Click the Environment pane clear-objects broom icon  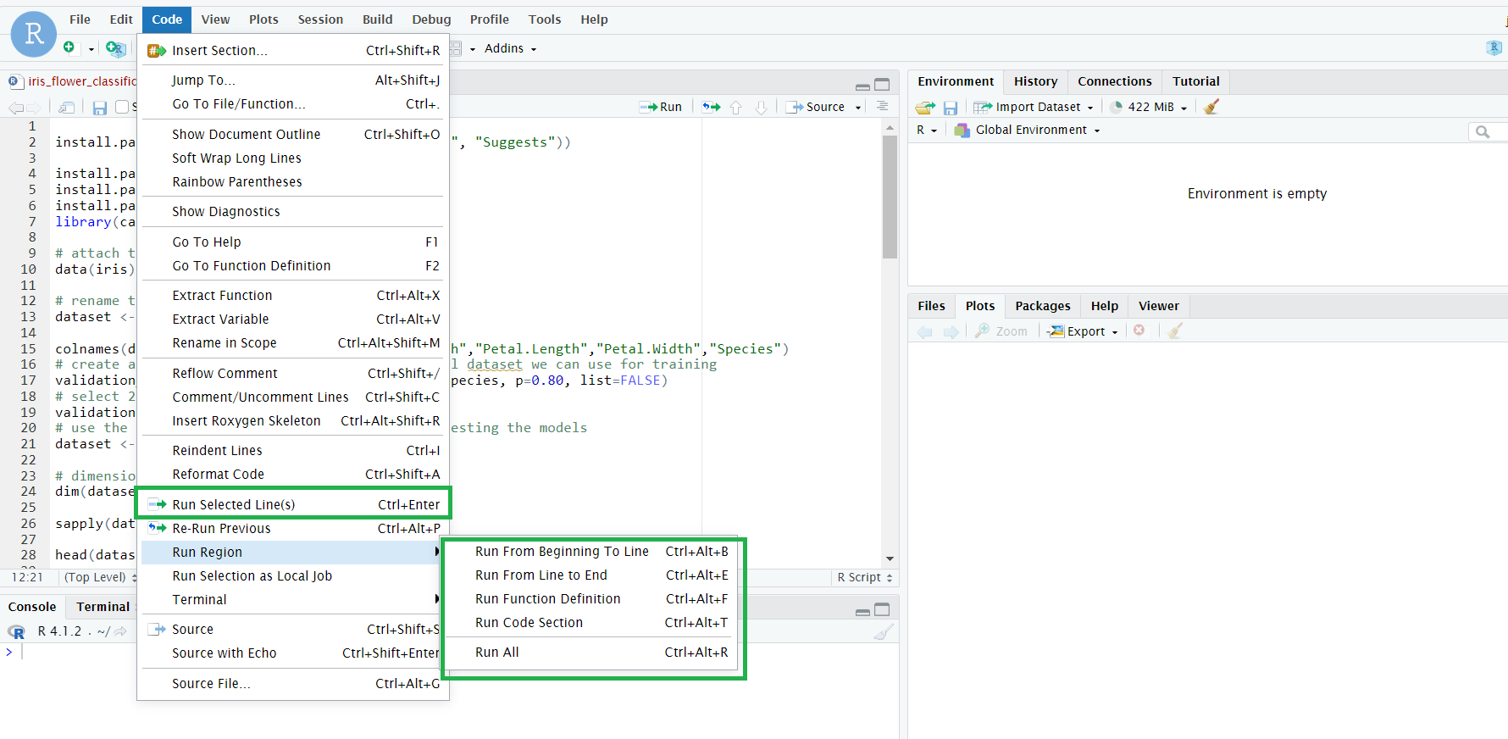1211,107
